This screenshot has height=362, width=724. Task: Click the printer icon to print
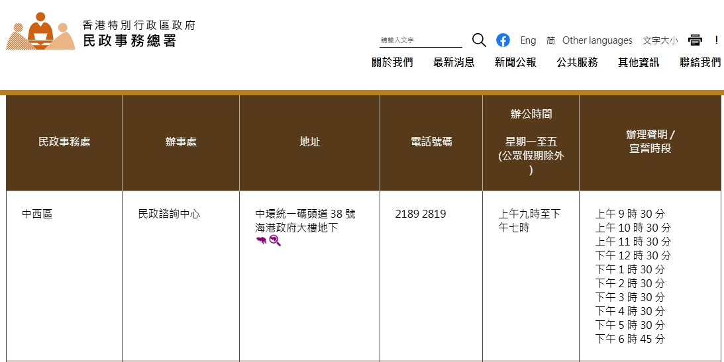pyautogui.click(x=695, y=40)
